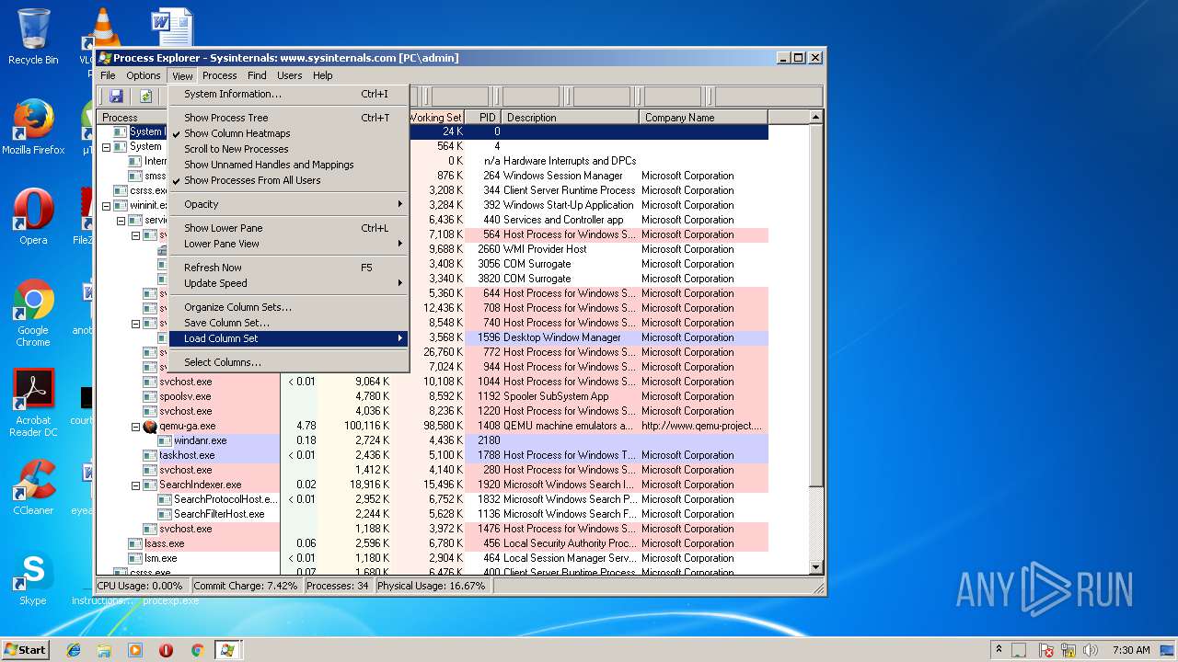The width and height of the screenshot is (1178, 662).
Task: Collapse the wininit.exe tree node
Action: 106,206
